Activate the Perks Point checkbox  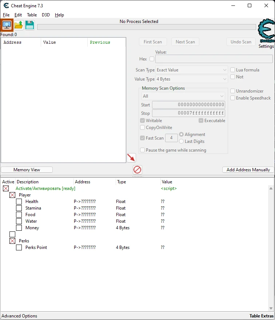[x=19, y=247]
